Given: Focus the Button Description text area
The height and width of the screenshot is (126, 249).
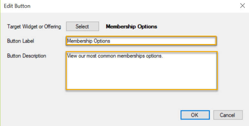Looking at the screenshot, I should [141, 71].
